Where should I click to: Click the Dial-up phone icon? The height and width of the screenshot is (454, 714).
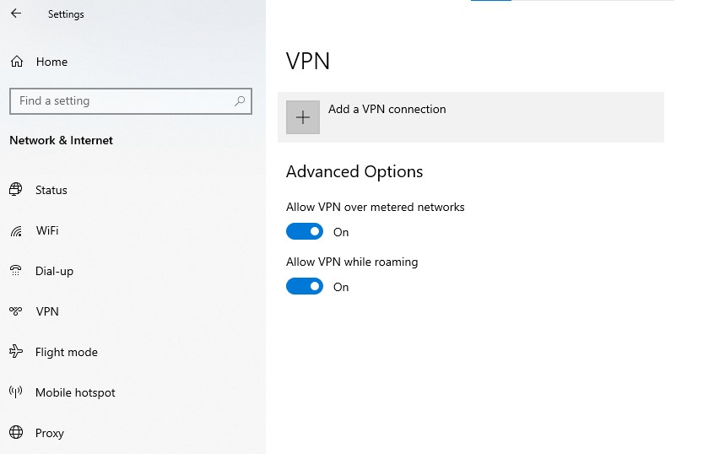15,271
